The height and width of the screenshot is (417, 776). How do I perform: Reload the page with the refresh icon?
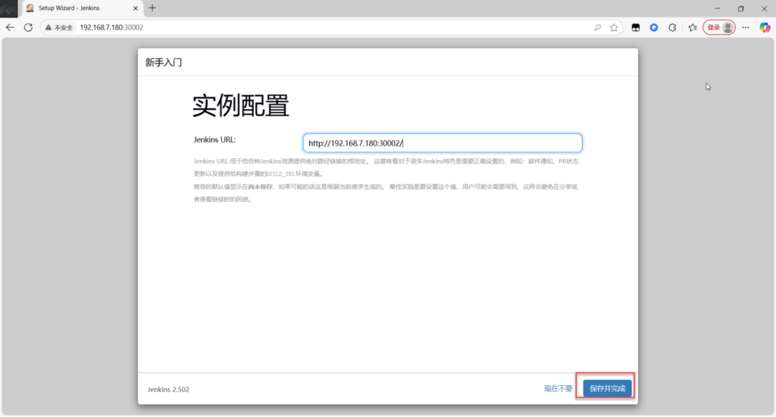pos(28,27)
